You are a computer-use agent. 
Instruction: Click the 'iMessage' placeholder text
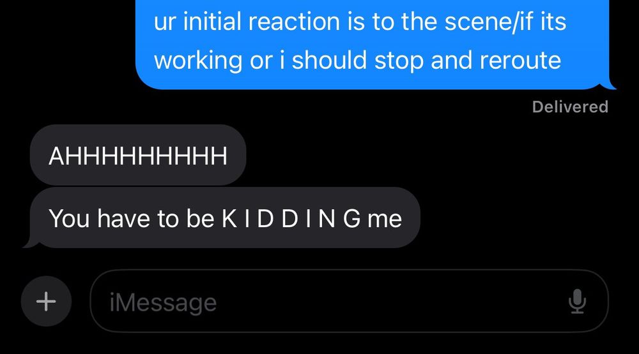pos(163,303)
